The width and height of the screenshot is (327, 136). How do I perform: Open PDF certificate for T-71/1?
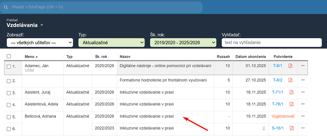291,92
